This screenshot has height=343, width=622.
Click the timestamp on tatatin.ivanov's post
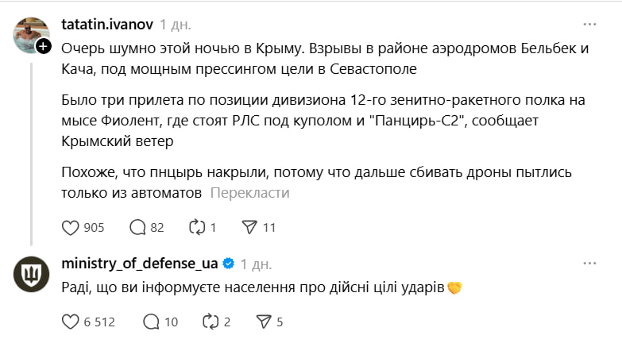(175, 24)
